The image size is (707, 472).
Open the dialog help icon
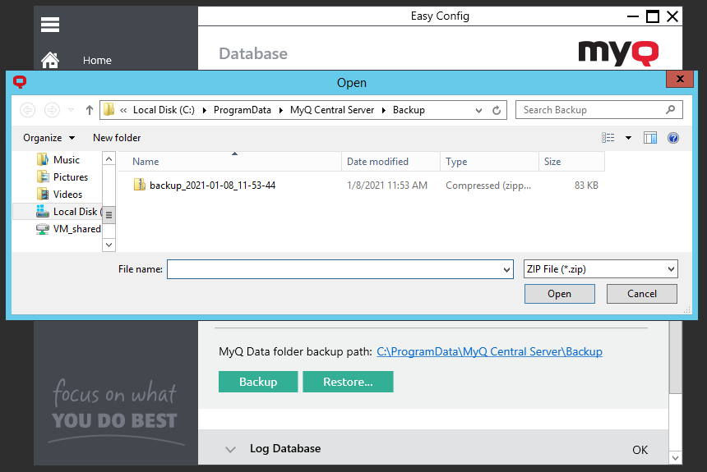673,138
